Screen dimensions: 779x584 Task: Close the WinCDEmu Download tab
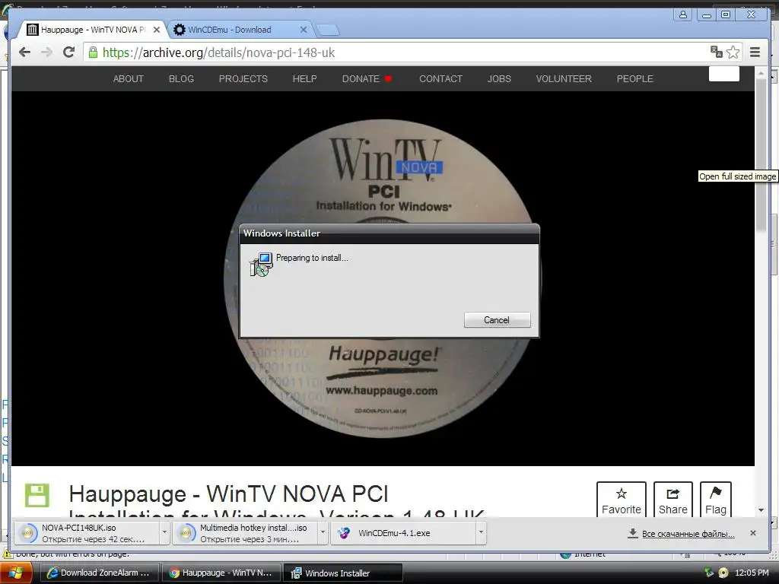point(303,30)
